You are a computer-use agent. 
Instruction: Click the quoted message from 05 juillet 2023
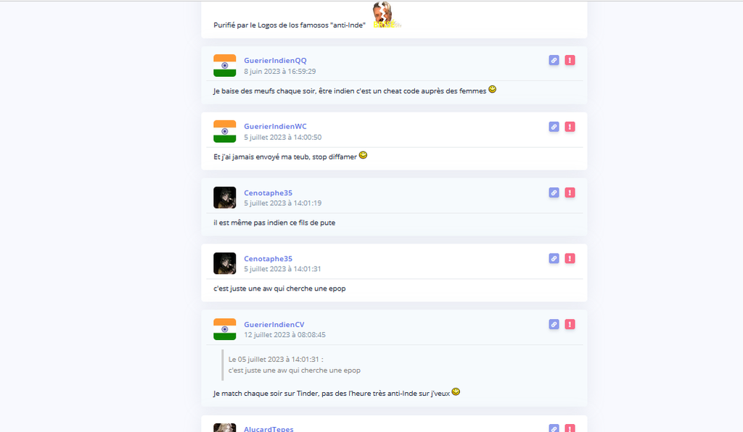click(295, 365)
